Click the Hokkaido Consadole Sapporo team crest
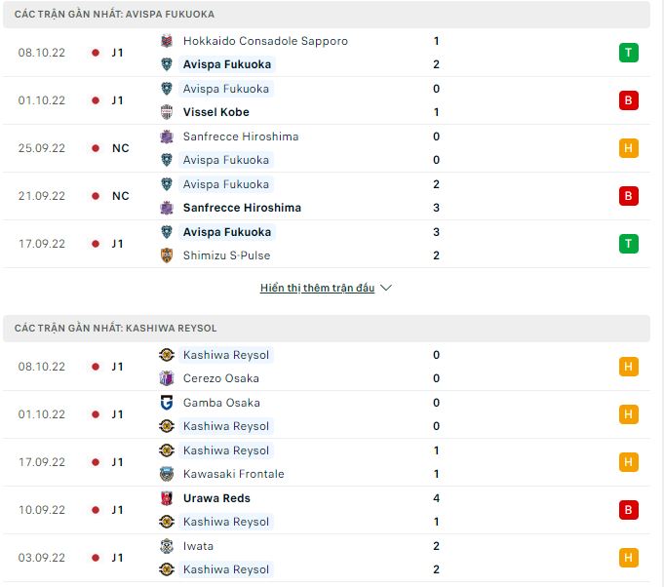This screenshot has width=664, height=587. pyautogui.click(x=167, y=41)
